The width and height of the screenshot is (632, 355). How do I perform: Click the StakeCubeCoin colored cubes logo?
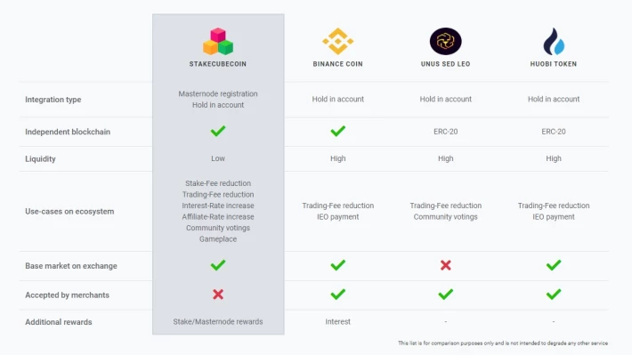tap(218, 41)
